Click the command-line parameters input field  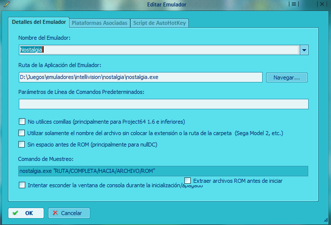(x=164, y=104)
